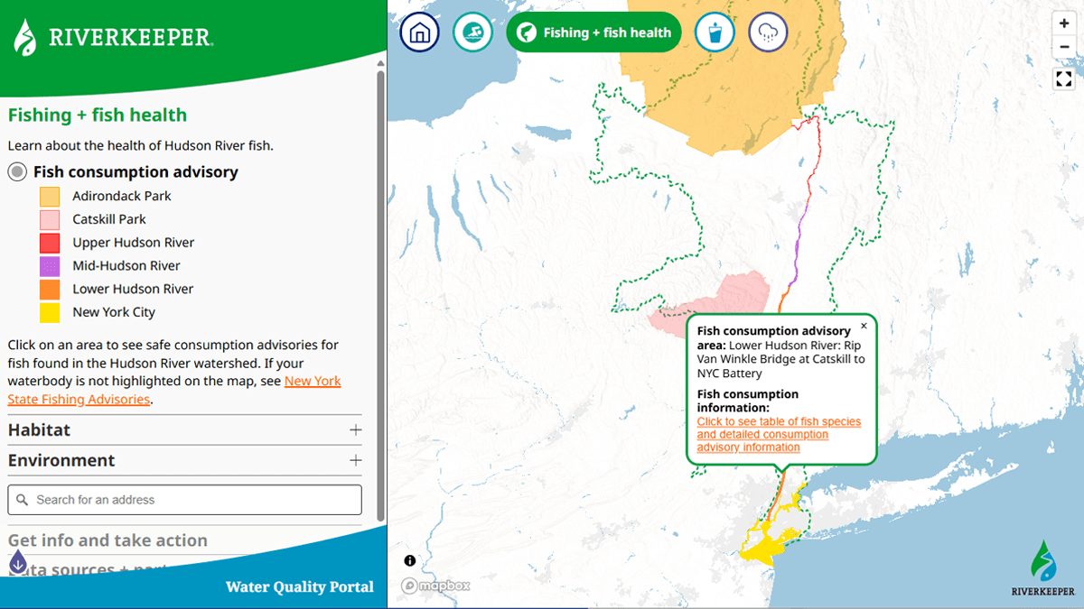The height and width of the screenshot is (609, 1084).
Task: Click the 'Upper Hudson River' legend label
Action: 134,243
